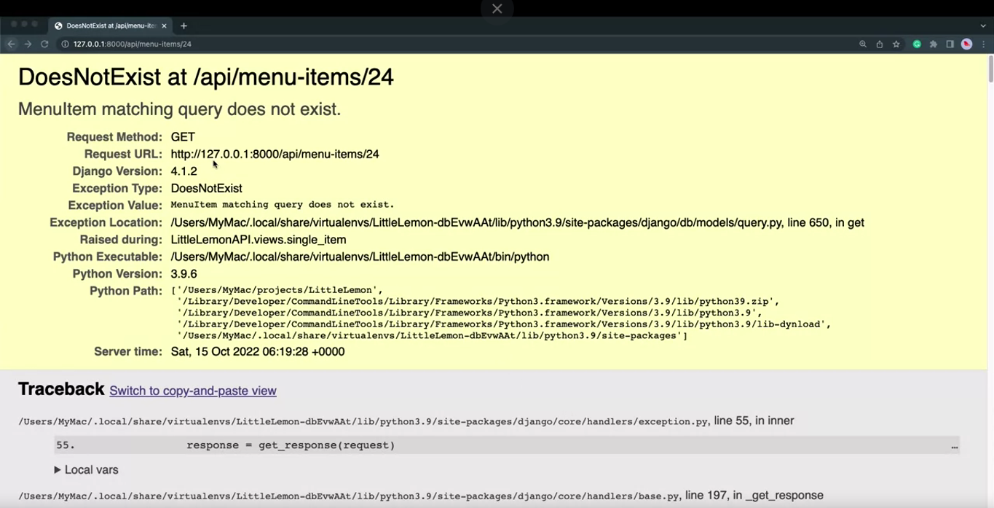The image size is (994, 508).
Task: Toggle the browser side panel icon
Action: click(950, 44)
